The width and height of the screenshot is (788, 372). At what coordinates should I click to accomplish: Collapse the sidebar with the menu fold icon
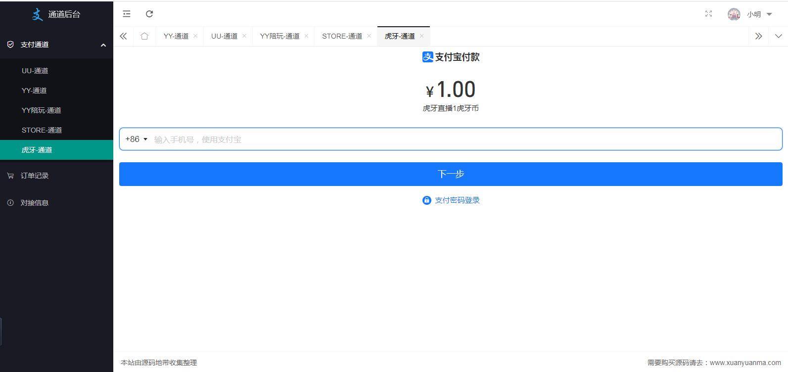[127, 14]
